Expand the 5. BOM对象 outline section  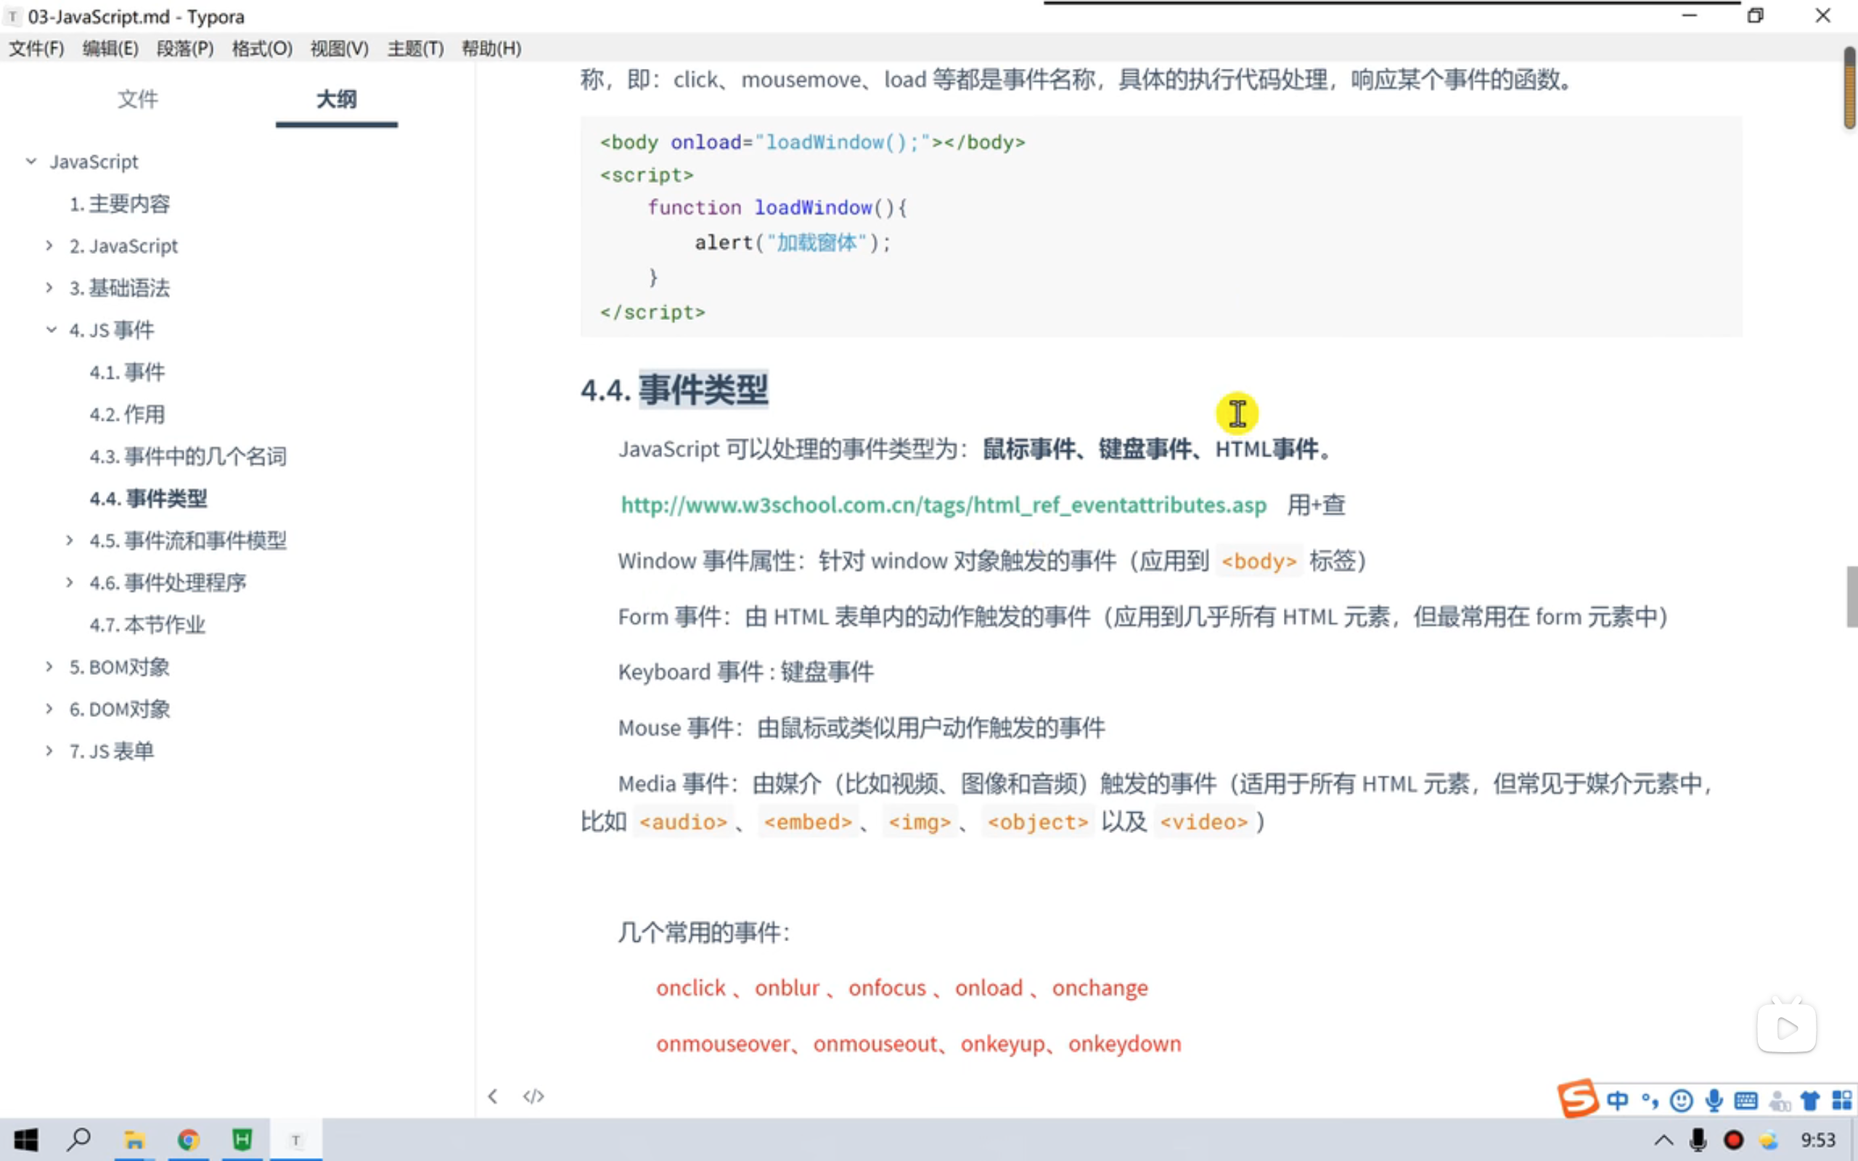click(49, 667)
